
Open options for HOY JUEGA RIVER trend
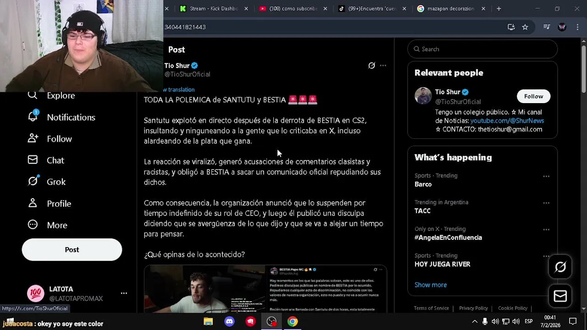pos(546,256)
